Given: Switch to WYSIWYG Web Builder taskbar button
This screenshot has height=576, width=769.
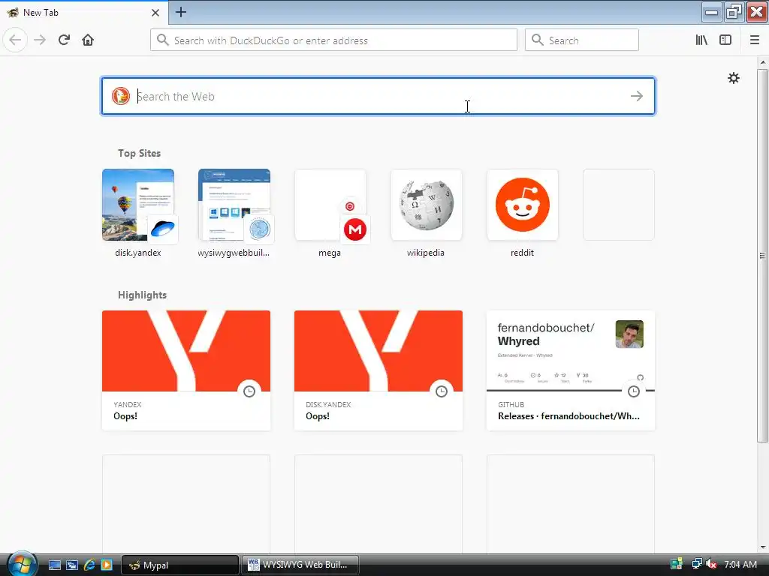Looking at the screenshot, I should tap(300, 565).
